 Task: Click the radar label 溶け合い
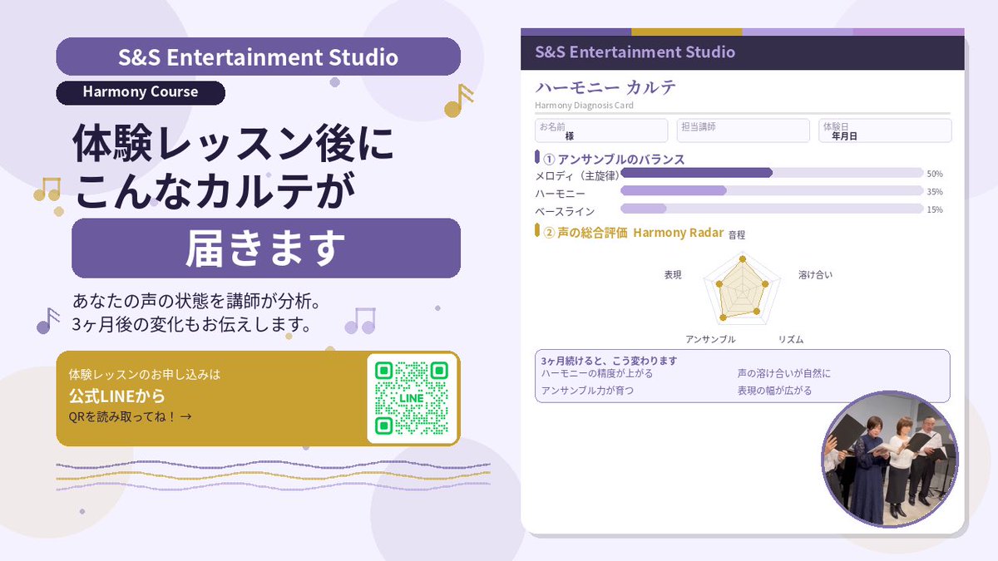(x=815, y=274)
